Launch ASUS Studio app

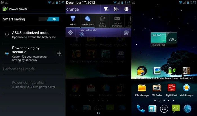click(157, 73)
